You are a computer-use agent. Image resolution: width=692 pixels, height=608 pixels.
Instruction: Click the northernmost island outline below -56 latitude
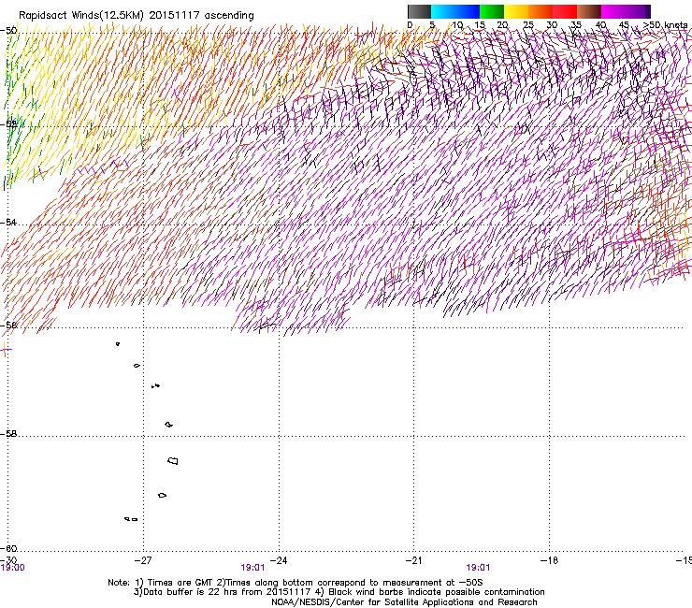pos(118,343)
